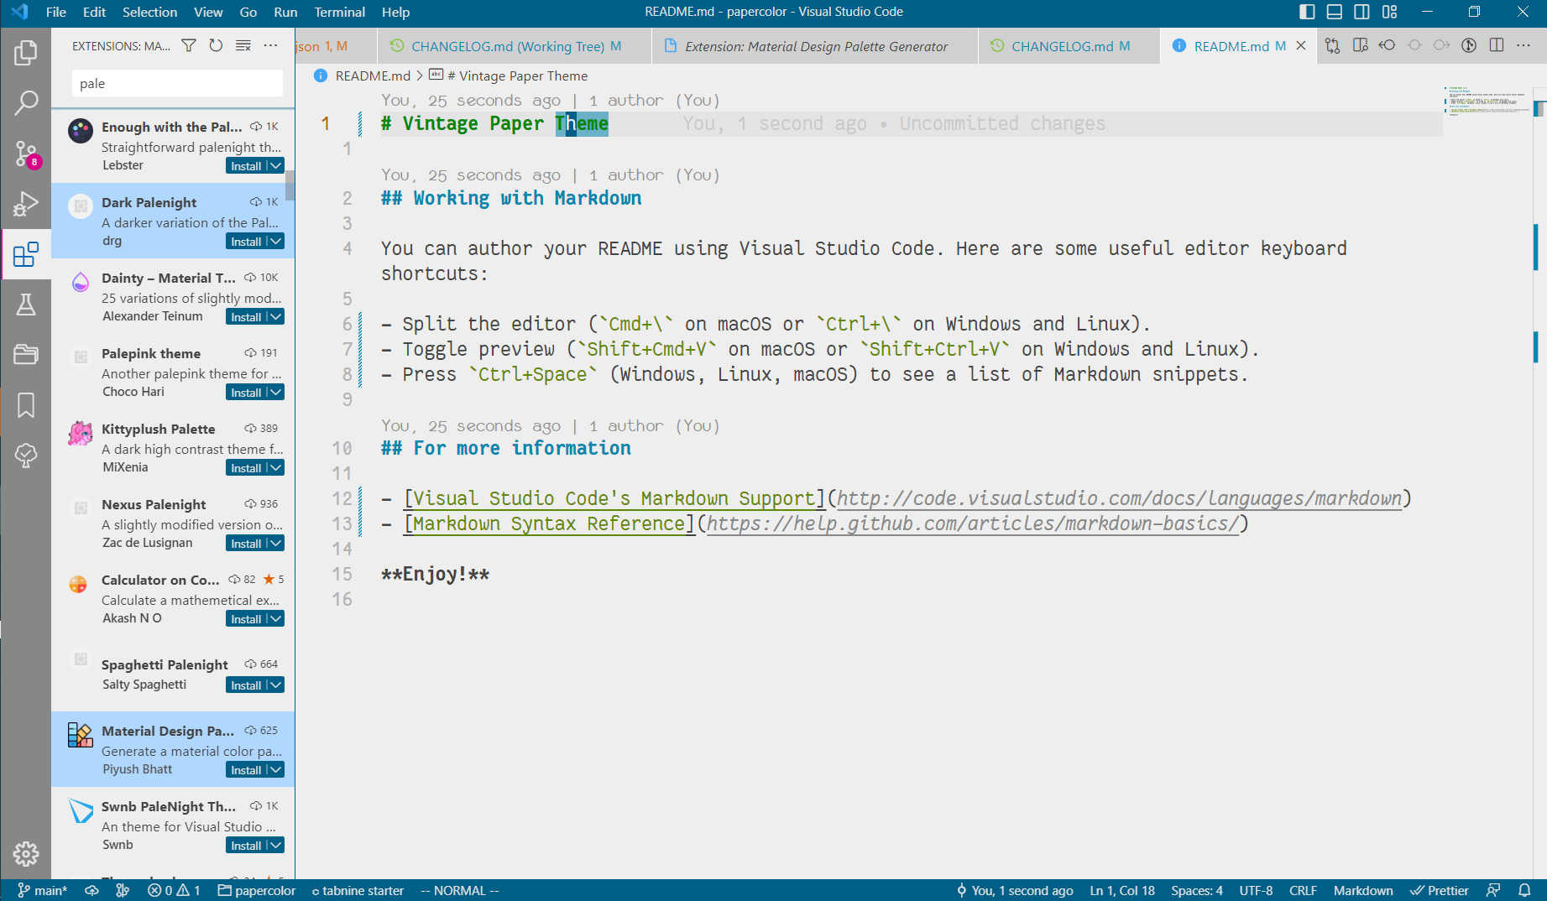This screenshot has height=901, width=1547.
Task: Change language mode from Markdown
Action: [x=1362, y=890]
